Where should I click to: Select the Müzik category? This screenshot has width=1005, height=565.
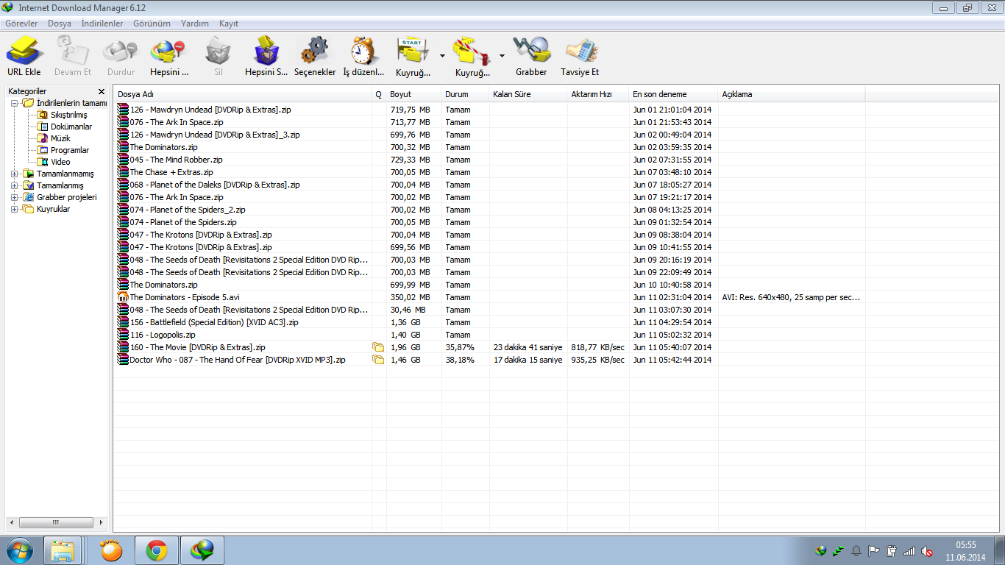coord(60,138)
